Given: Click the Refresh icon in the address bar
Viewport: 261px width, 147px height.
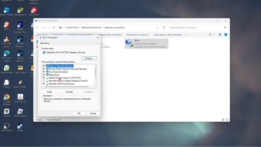Looking at the screenshot, I should tap(164, 27).
